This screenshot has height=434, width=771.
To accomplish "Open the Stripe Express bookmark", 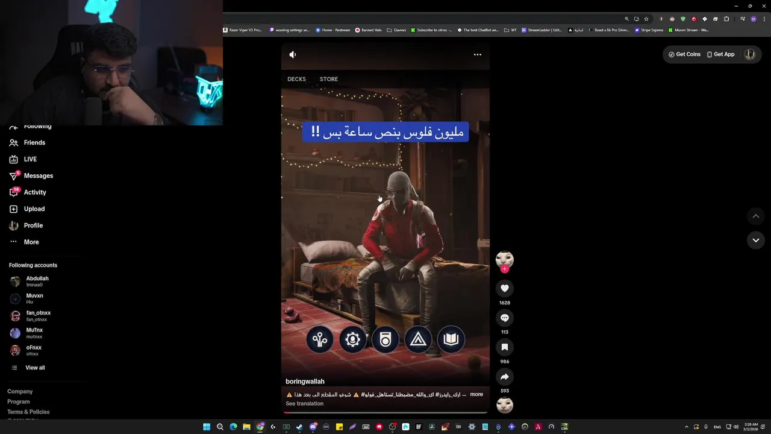I will point(649,30).
